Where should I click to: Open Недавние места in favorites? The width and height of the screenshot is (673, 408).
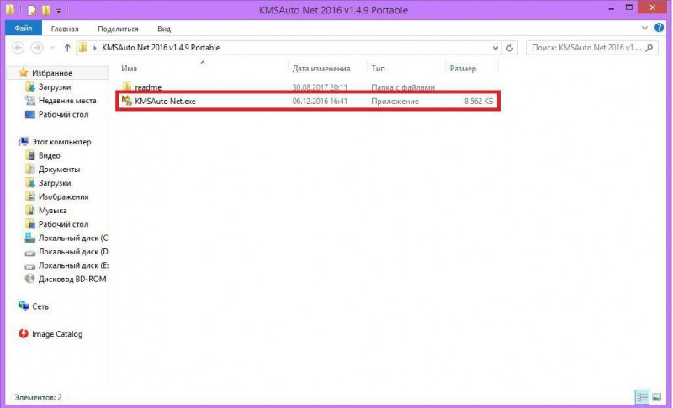click(67, 101)
